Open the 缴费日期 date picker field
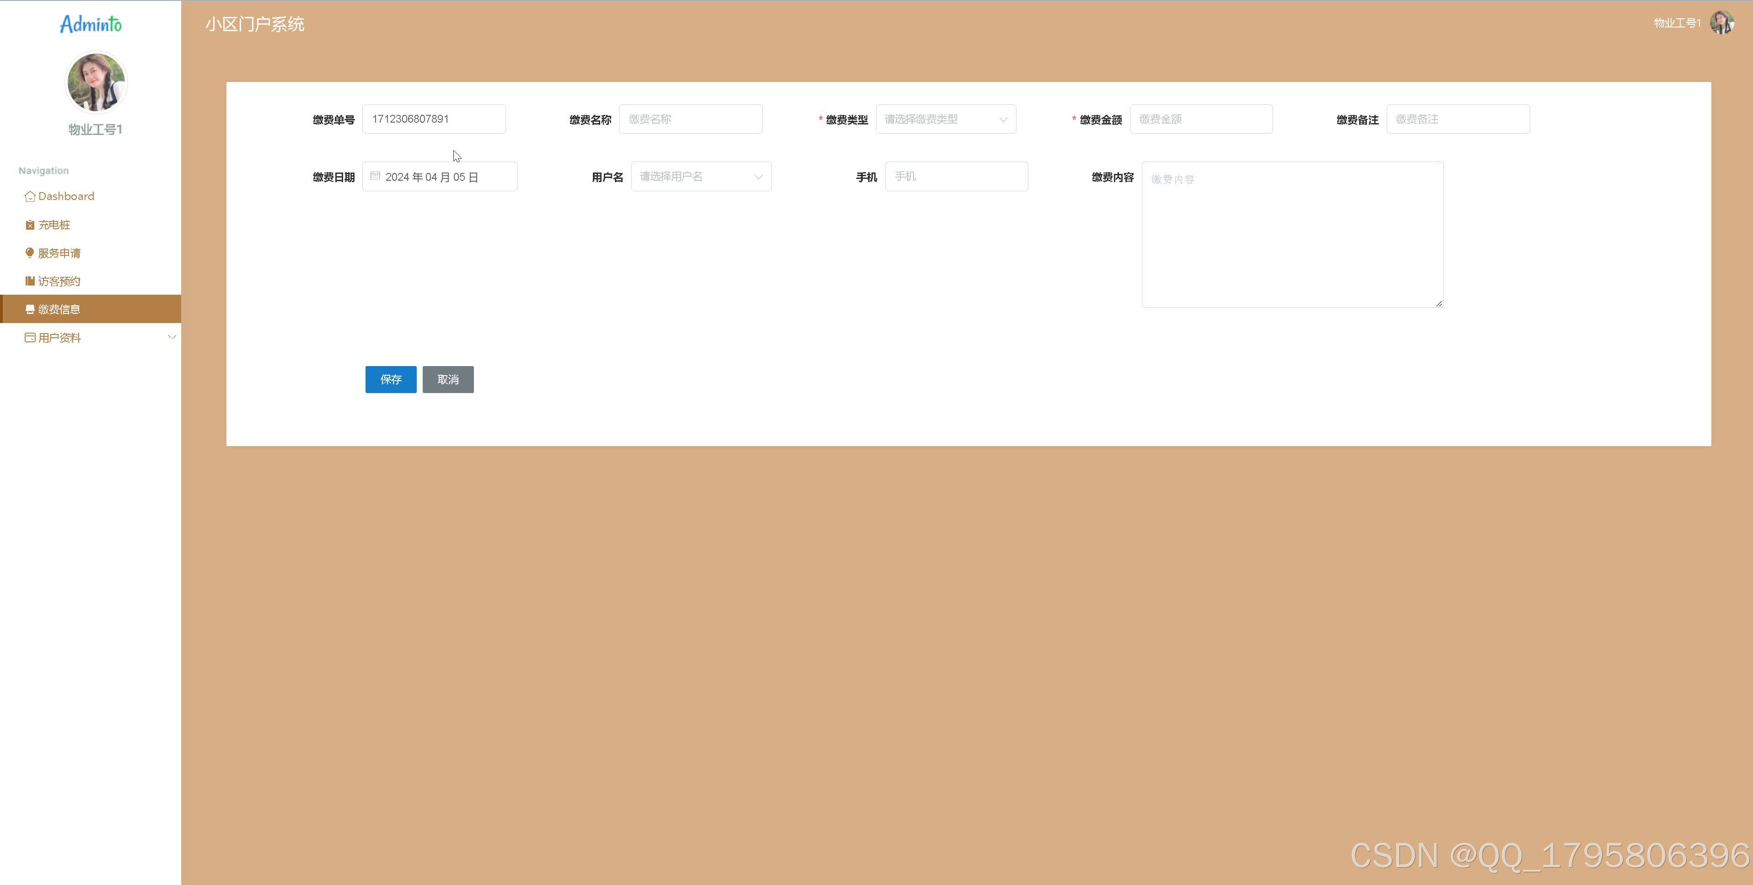Viewport: 1753px width, 885px height. (440, 176)
